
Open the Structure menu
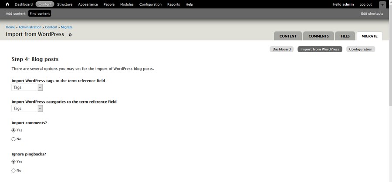(x=65, y=4)
